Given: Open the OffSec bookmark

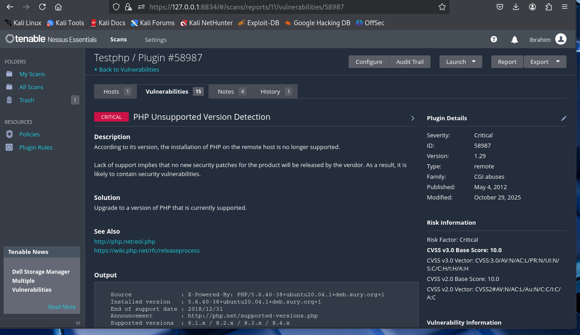Looking at the screenshot, I should pos(370,23).
